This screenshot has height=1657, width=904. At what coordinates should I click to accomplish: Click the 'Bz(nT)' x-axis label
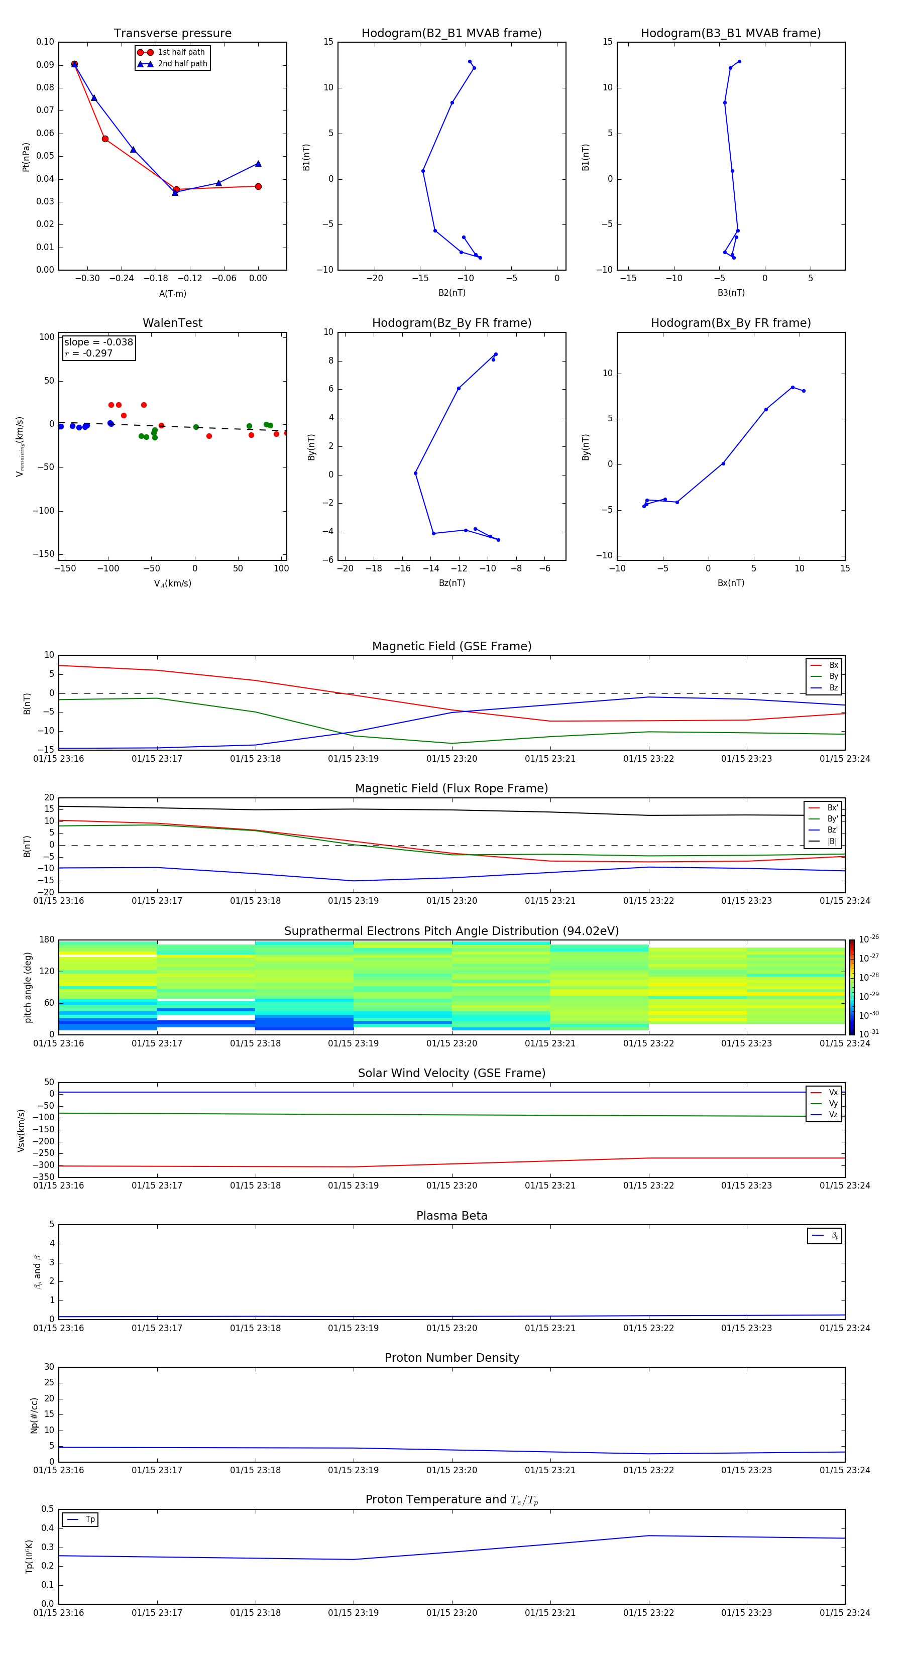pos(451,583)
